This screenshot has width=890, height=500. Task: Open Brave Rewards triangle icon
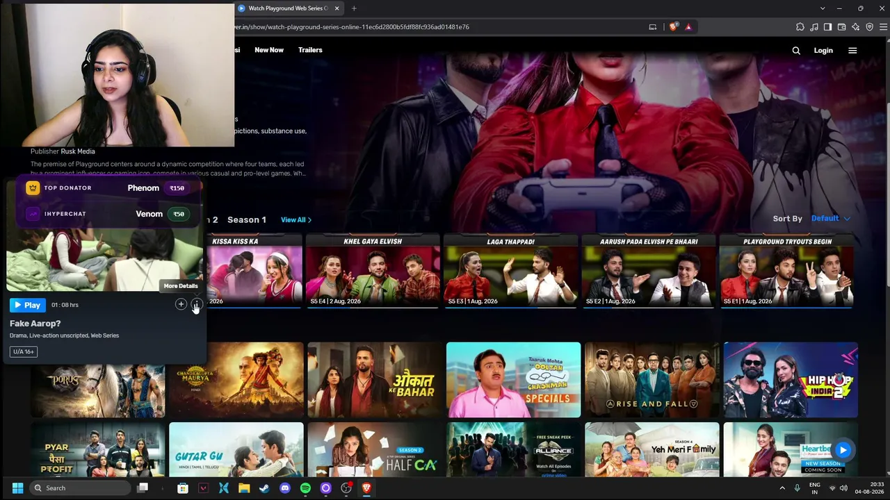tap(688, 27)
